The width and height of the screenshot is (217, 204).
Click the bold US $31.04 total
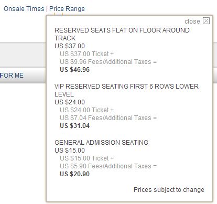[x=74, y=126]
